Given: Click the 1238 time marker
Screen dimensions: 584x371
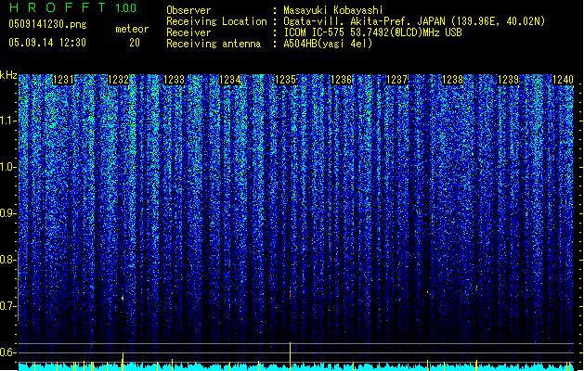Looking at the screenshot, I should (x=452, y=80).
